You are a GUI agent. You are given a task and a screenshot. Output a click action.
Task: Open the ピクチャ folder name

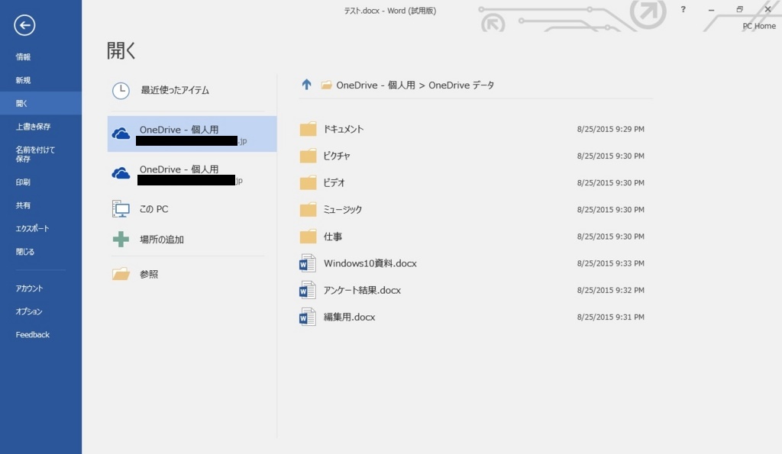point(337,156)
